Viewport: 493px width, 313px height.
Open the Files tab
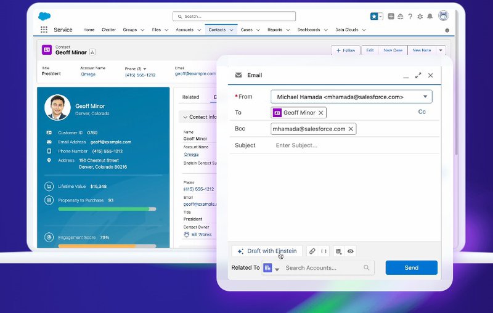coord(157,30)
